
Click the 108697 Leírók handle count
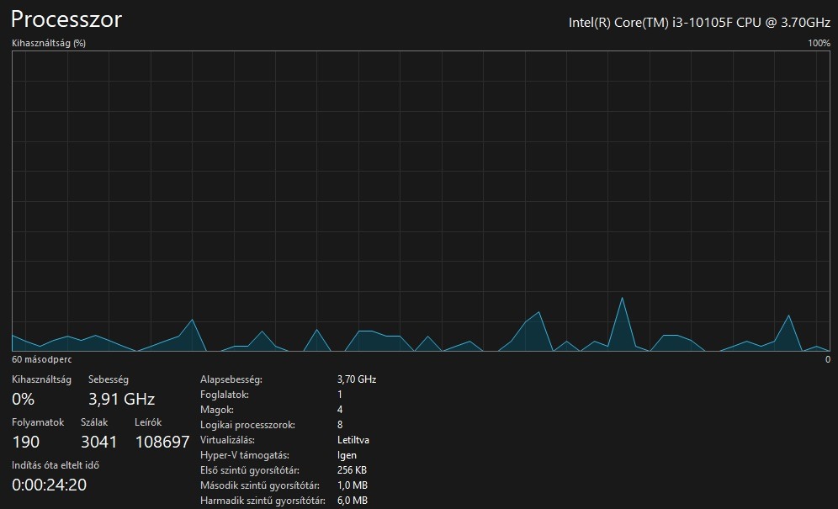(162, 442)
